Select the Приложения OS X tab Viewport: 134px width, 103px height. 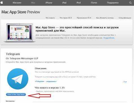pos(84,18)
